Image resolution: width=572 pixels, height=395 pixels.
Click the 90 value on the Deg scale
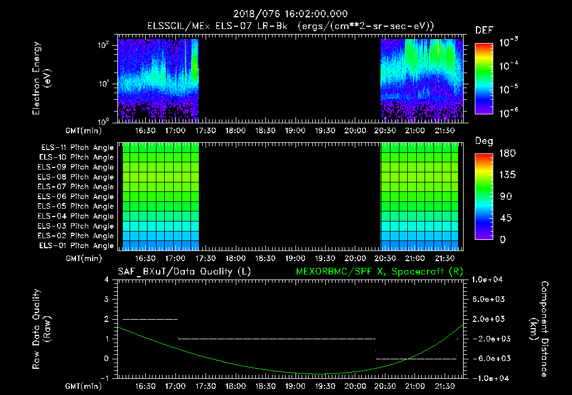tap(506, 197)
